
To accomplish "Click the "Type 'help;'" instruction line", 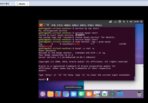I will (84, 75).
